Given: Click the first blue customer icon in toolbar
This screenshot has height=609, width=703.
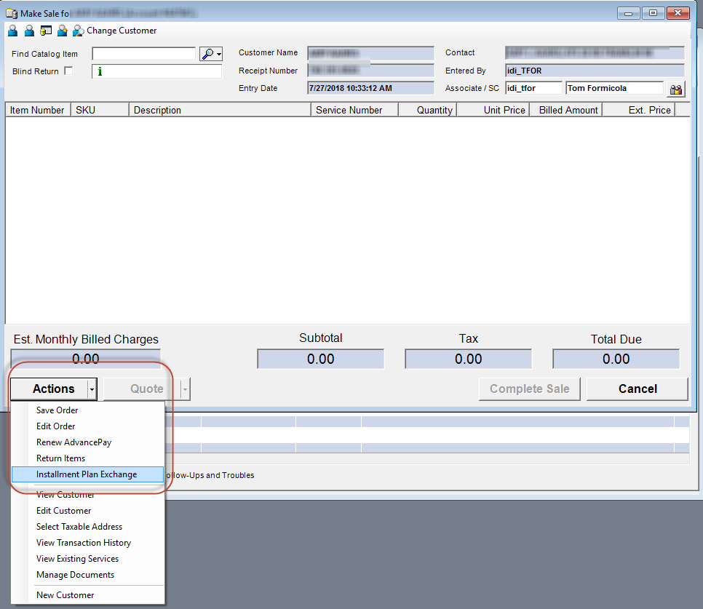Looking at the screenshot, I should coord(12,31).
